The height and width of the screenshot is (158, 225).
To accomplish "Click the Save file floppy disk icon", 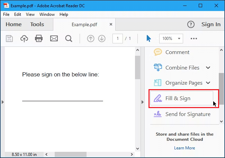I will pos(9,39).
